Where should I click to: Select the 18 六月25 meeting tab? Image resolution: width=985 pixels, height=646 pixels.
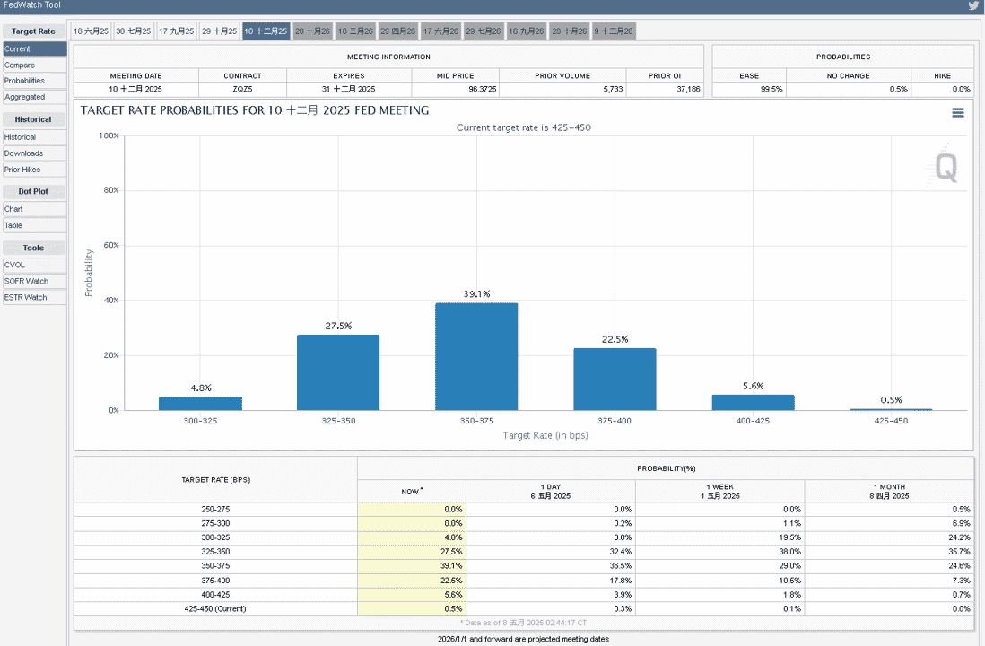click(92, 31)
